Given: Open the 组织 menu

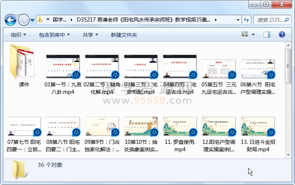Looking at the screenshot, I should 18,35.
